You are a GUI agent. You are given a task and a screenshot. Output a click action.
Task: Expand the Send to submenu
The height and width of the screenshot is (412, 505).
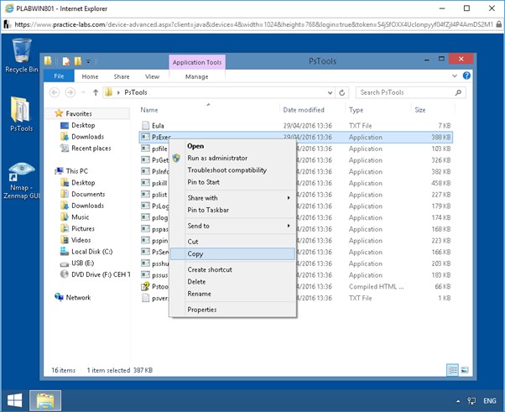232,226
